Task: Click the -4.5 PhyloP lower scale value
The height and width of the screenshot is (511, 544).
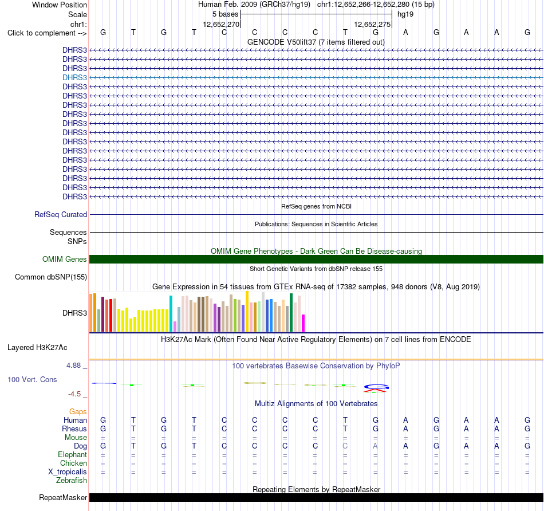Action: point(74,394)
